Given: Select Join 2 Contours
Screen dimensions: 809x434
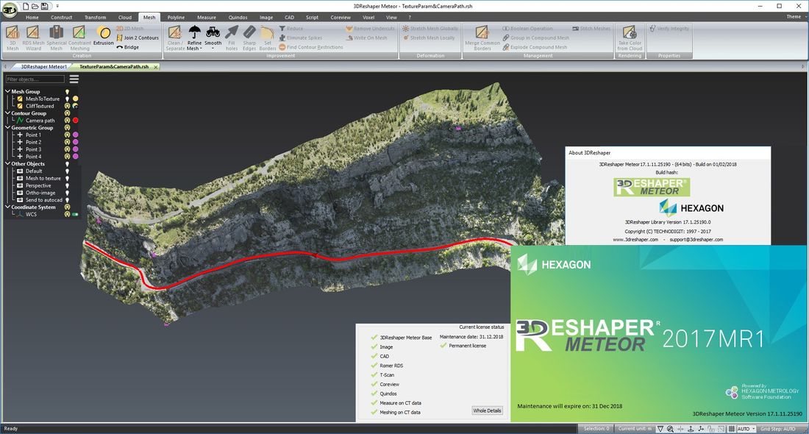Looking at the screenshot, I should click(138, 38).
